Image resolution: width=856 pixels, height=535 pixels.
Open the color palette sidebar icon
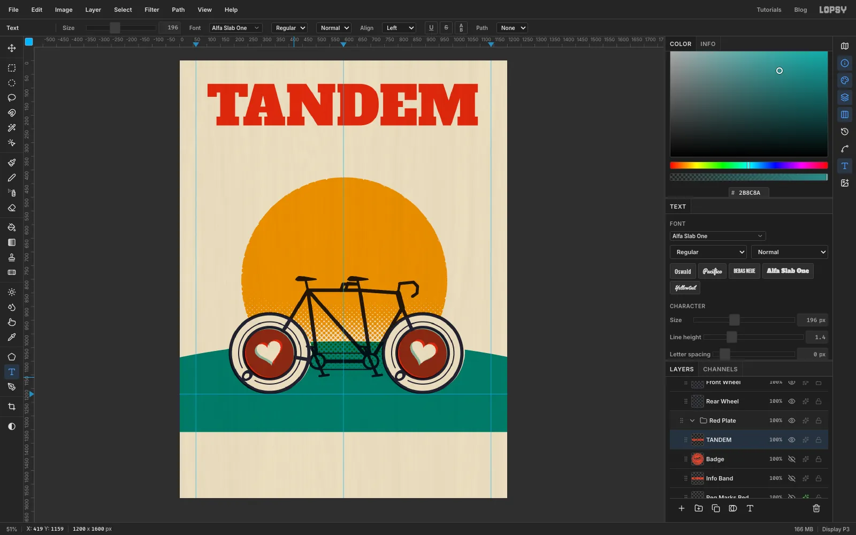pyautogui.click(x=845, y=80)
